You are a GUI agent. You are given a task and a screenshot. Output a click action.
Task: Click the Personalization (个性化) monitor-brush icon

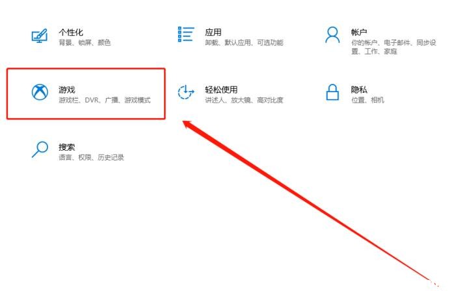coord(40,36)
